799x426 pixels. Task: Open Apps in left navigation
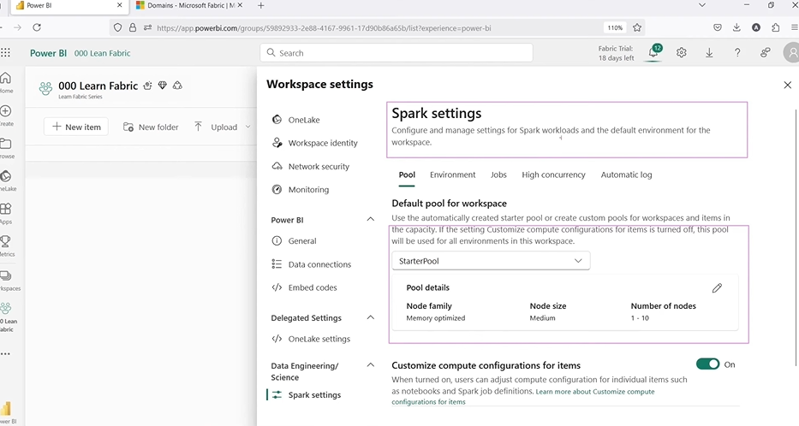[x=6, y=213]
